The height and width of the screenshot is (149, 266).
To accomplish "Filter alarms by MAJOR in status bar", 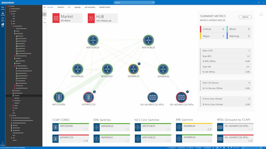I will [190, 148].
